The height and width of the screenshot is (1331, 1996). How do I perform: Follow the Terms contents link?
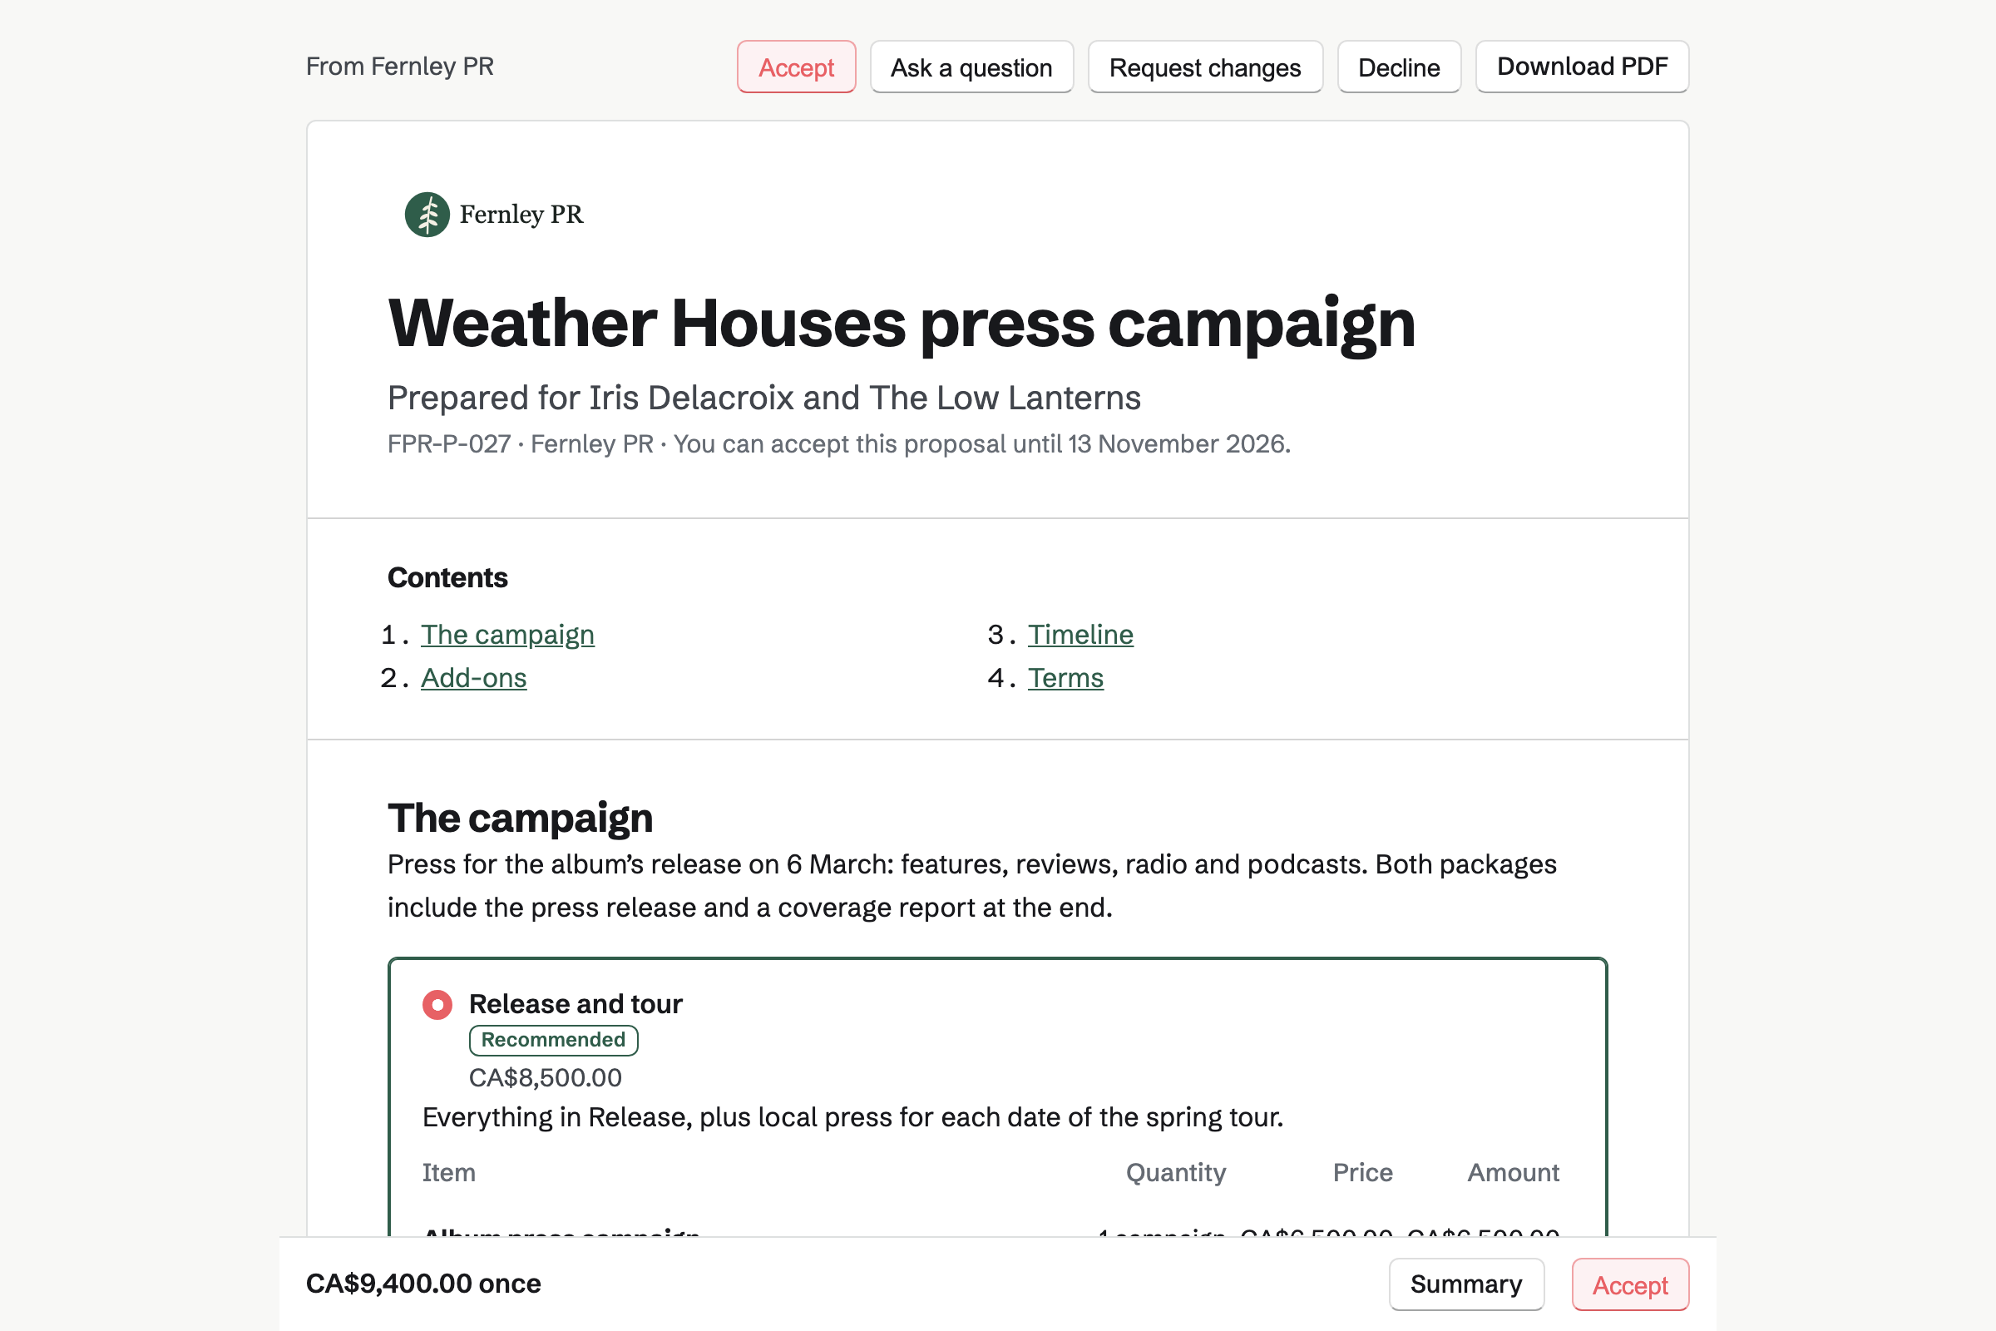tap(1066, 677)
